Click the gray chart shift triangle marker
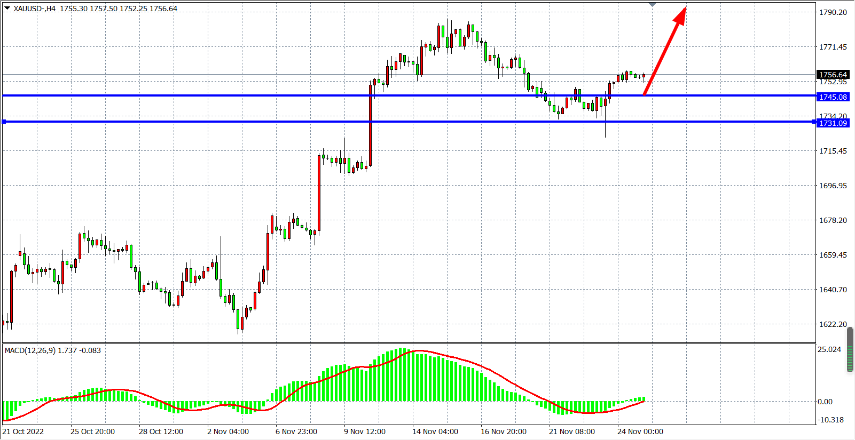855x440 pixels. tap(652, 5)
